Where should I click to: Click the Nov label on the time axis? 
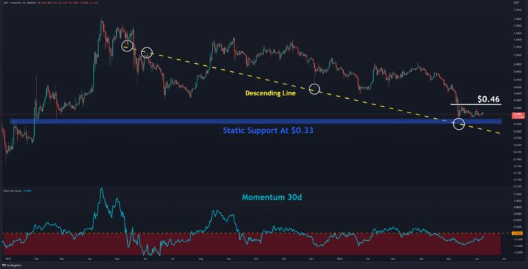click(x=284, y=259)
